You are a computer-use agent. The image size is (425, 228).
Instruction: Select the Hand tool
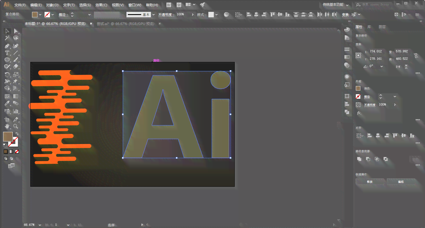point(7,126)
